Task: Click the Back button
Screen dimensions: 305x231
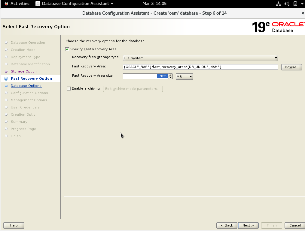Action: click(227, 225)
